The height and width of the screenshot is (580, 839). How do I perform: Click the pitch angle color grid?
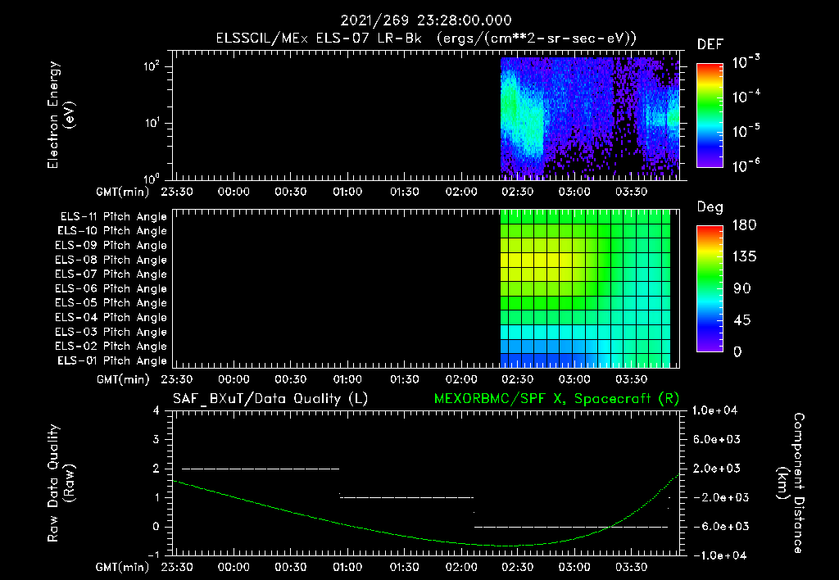[585, 288]
